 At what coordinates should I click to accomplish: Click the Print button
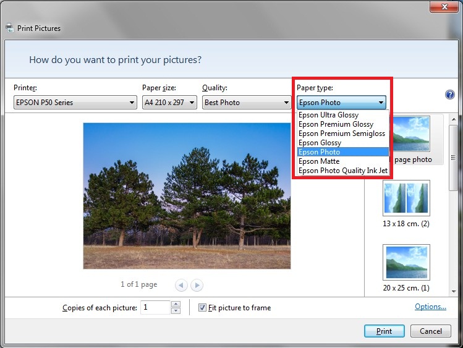[384, 331]
